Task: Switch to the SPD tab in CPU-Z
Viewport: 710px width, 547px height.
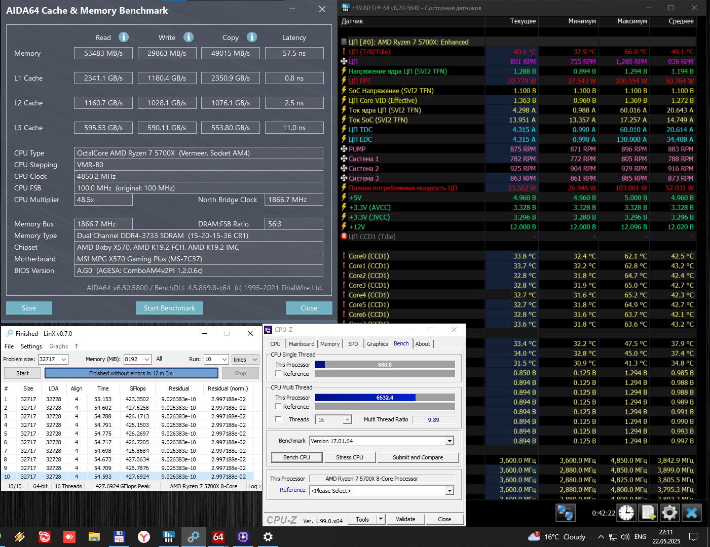Action: click(353, 344)
